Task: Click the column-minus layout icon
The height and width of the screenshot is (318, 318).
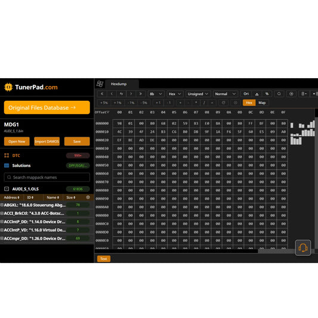Action: [x=304, y=94]
